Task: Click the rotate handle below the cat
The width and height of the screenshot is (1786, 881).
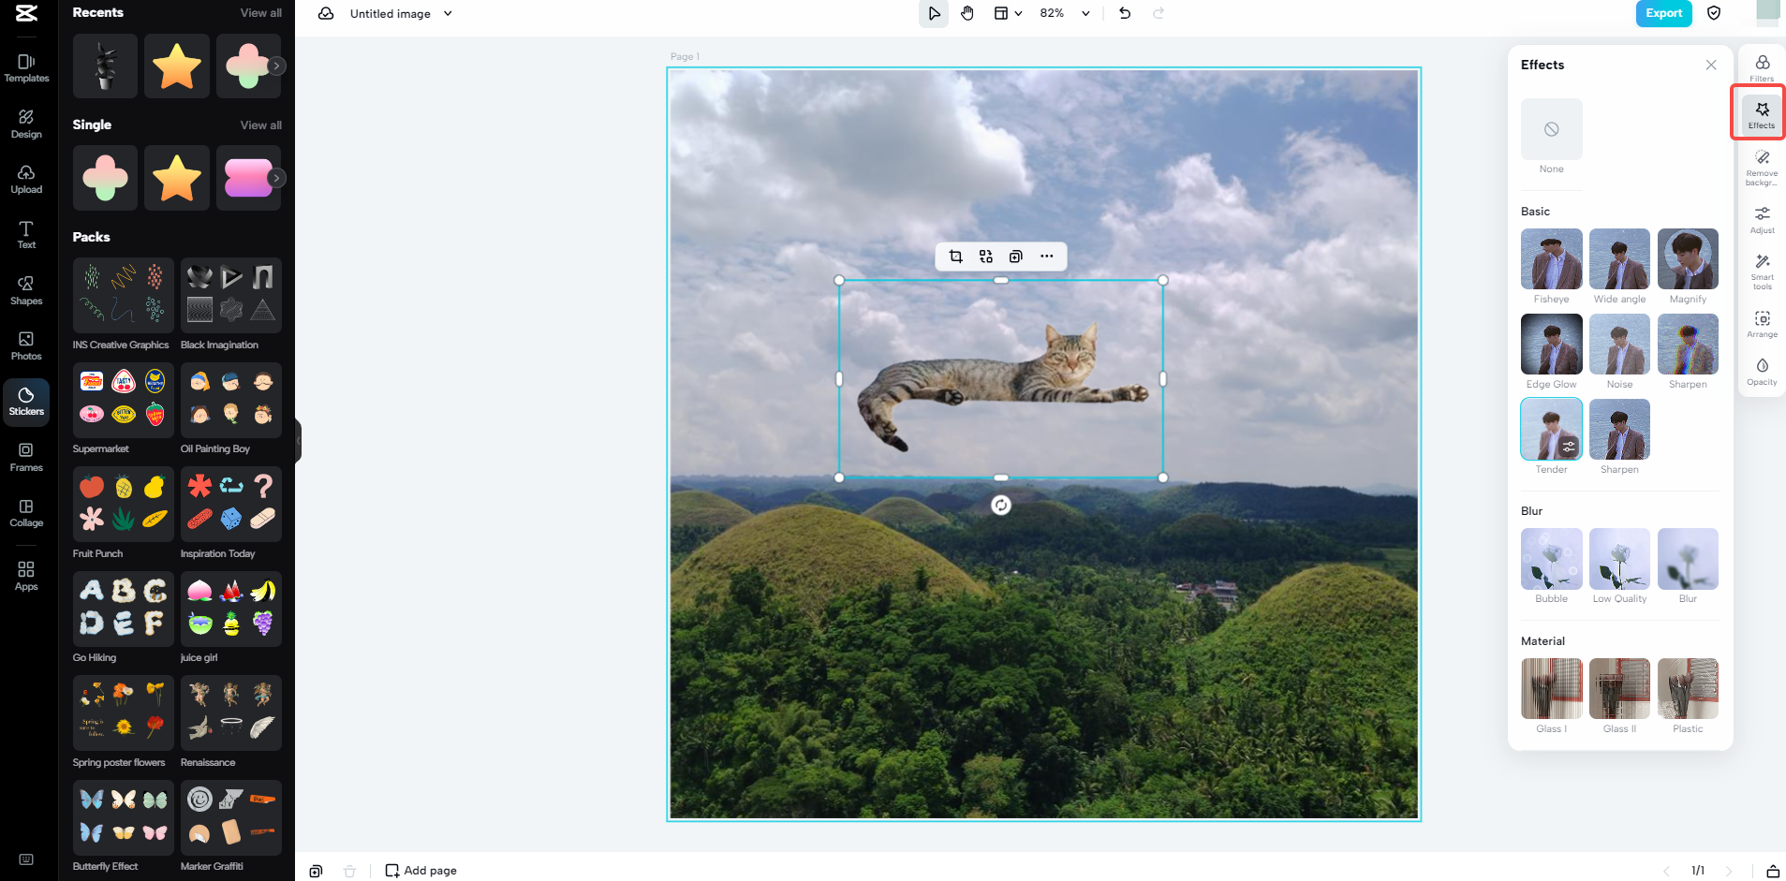Action: pos(1001,506)
